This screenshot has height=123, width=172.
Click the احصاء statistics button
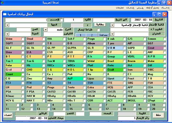tap(8, 115)
